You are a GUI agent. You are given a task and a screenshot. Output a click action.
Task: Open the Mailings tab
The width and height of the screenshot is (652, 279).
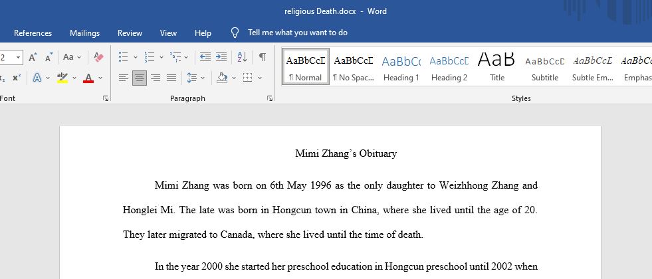click(x=85, y=33)
